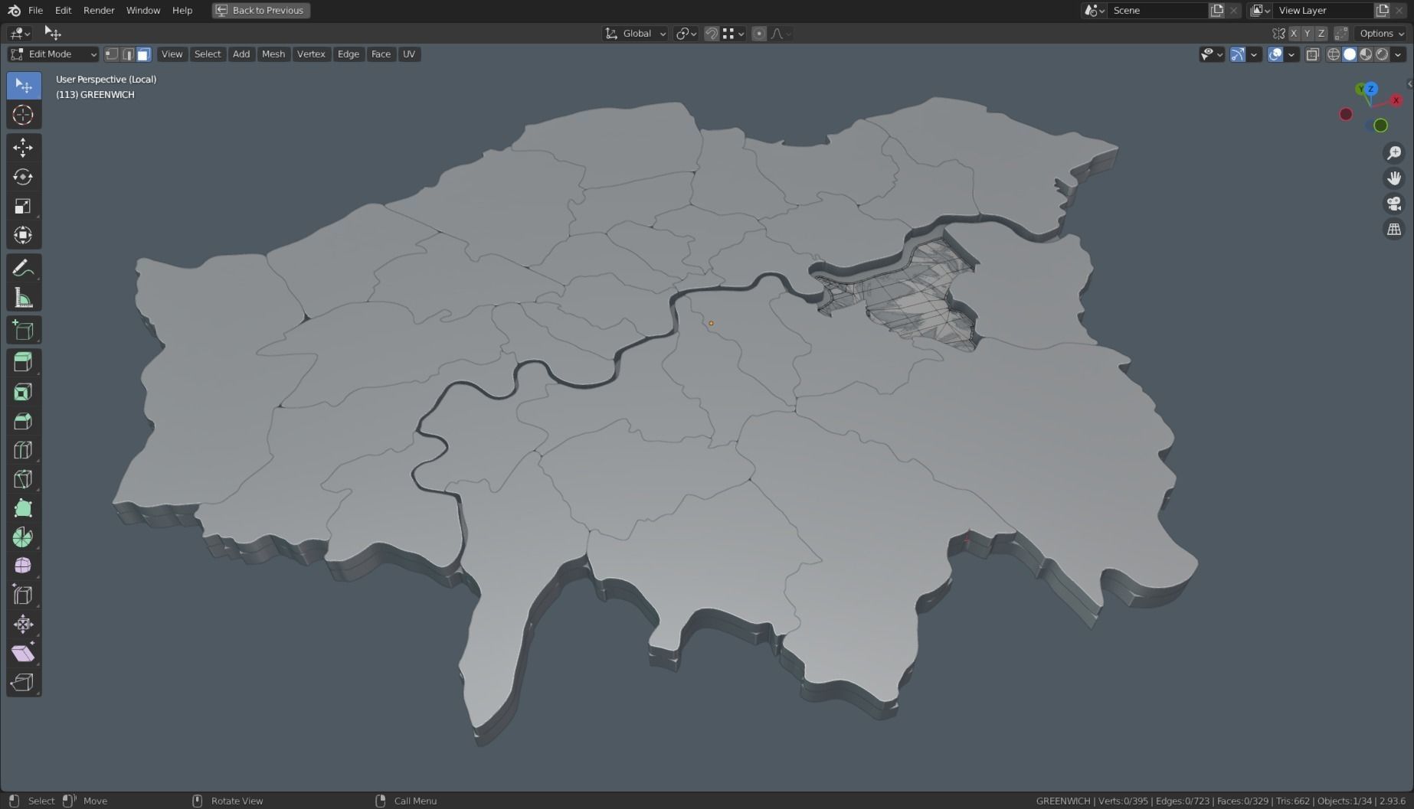The height and width of the screenshot is (809, 1414).
Task: Open the Vertex menu
Action: click(311, 54)
